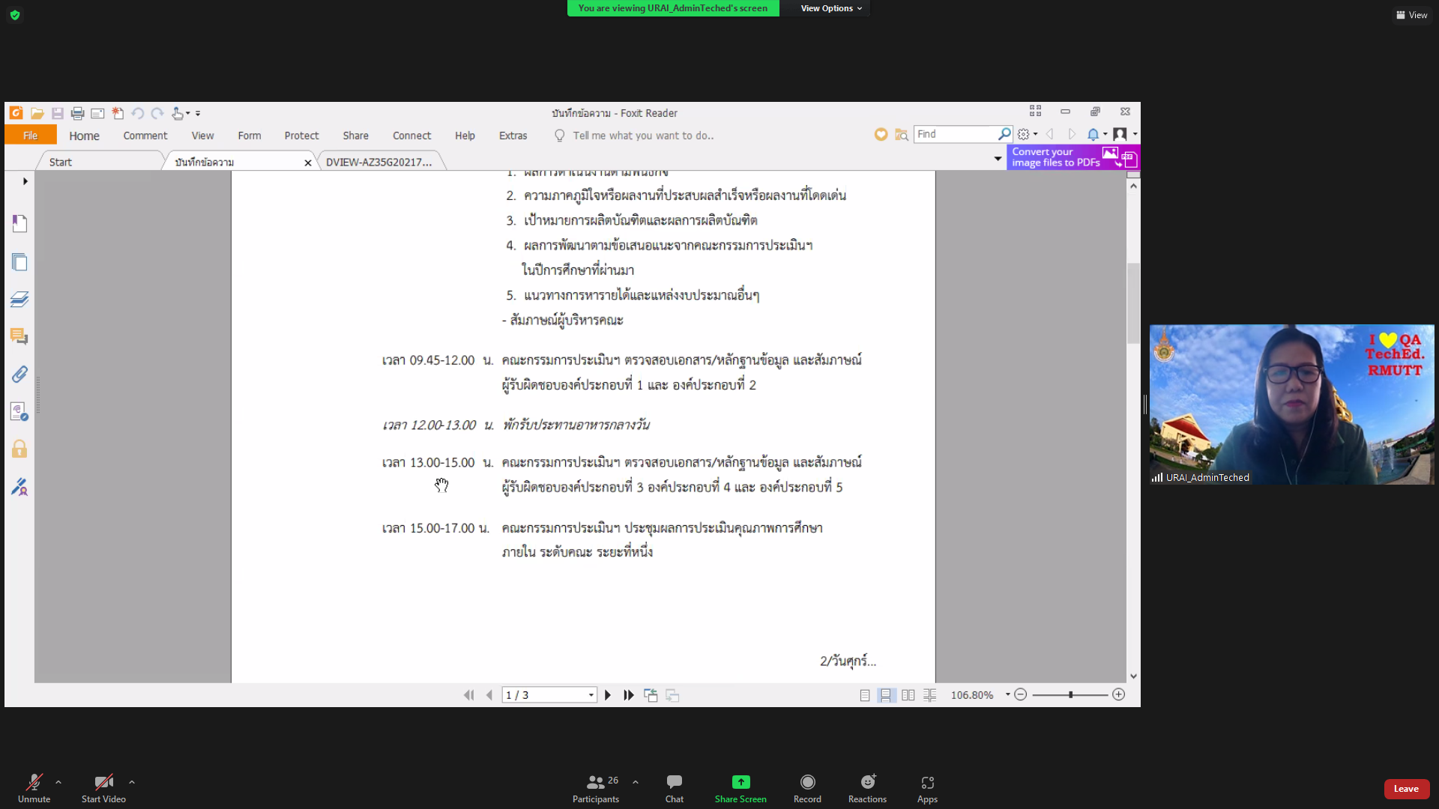Select single page view mode
Viewport: 1439px width, 809px height.
pos(865,695)
